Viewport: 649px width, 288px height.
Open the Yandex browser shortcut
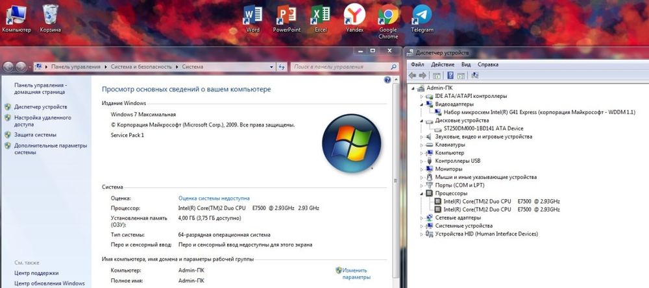click(x=355, y=19)
